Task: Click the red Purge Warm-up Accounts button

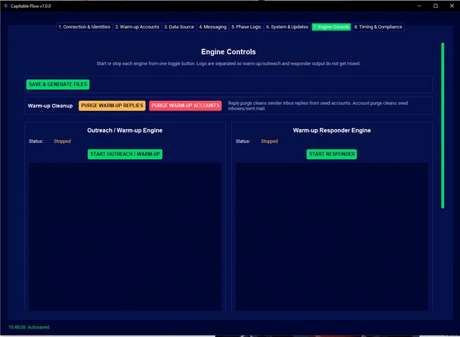Action: [185, 106]
